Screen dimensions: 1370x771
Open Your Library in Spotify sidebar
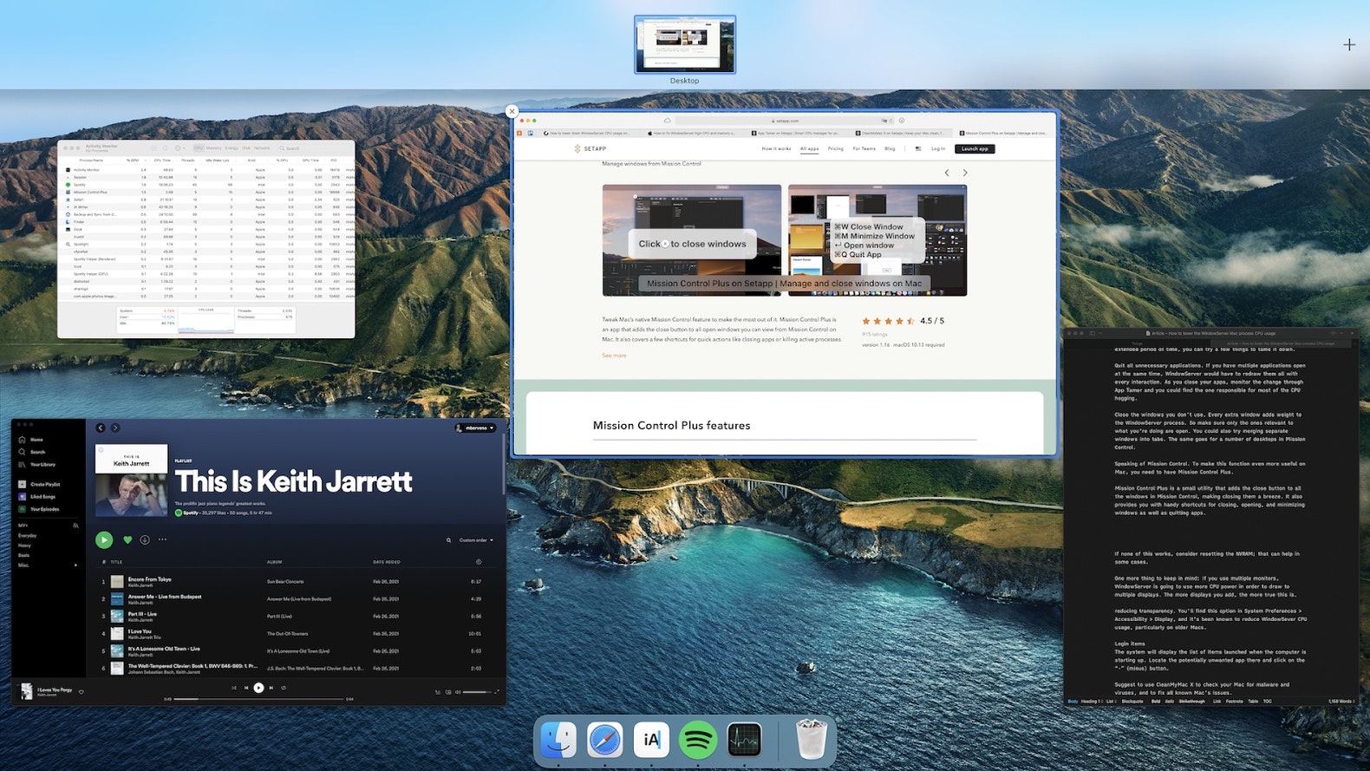[37, 465]
